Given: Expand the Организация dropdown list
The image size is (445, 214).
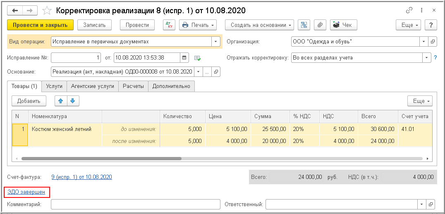Looking at the screenshot, I should [423, 41].
